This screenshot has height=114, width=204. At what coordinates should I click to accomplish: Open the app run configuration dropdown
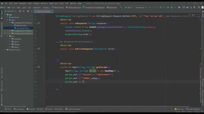pyautogui.click(x=128, y=7)
